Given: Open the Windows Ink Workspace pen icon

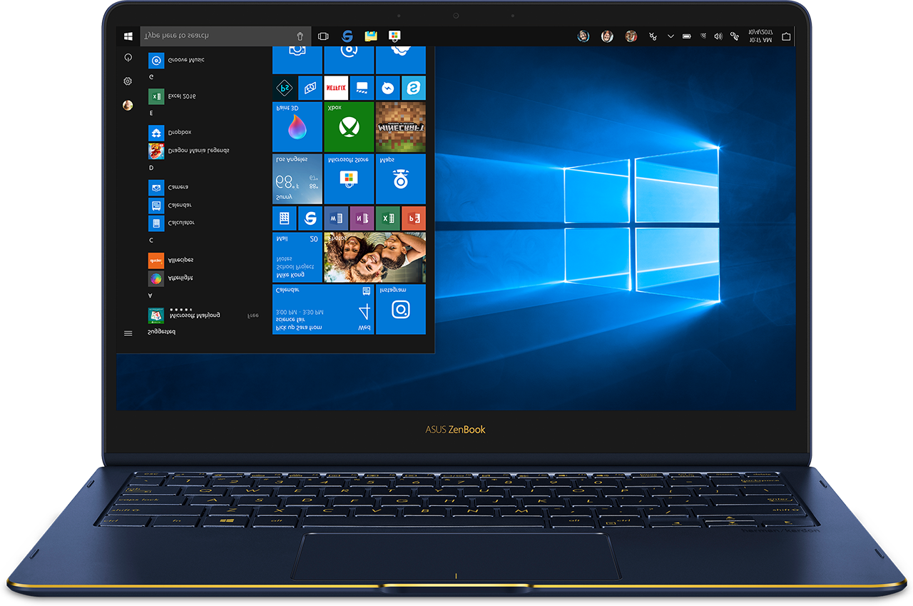Looking at the screenshot, I should (735, 36).
